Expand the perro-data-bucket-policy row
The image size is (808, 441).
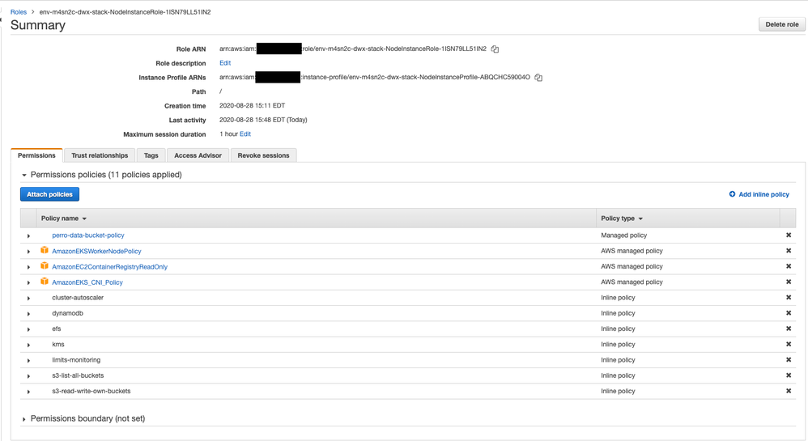click(29, 236)
